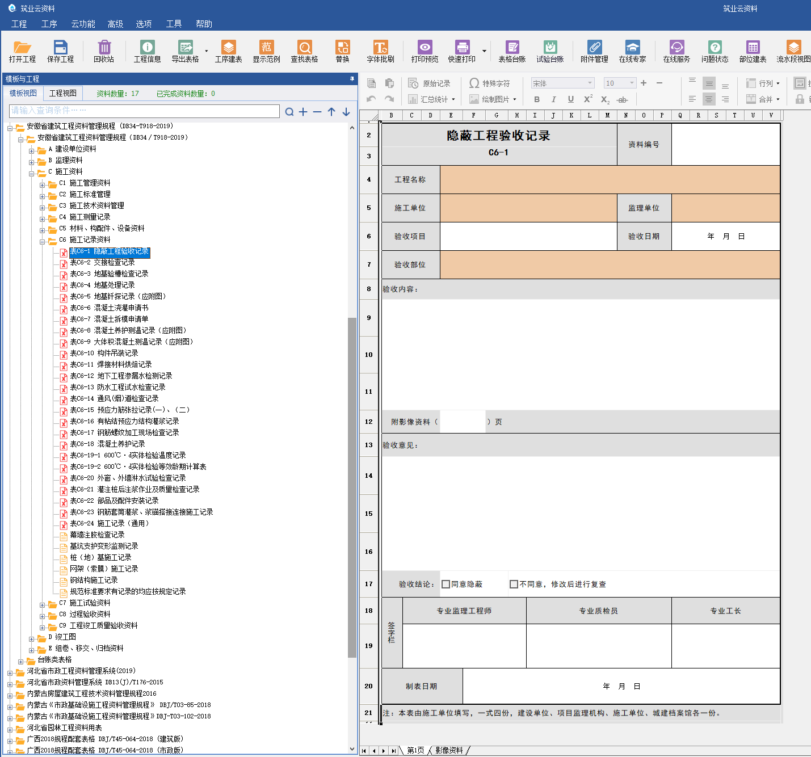Open the 工程 menu
Image resolution: width=811 pixels, height=757 pixels.
[x=19, y=24]
